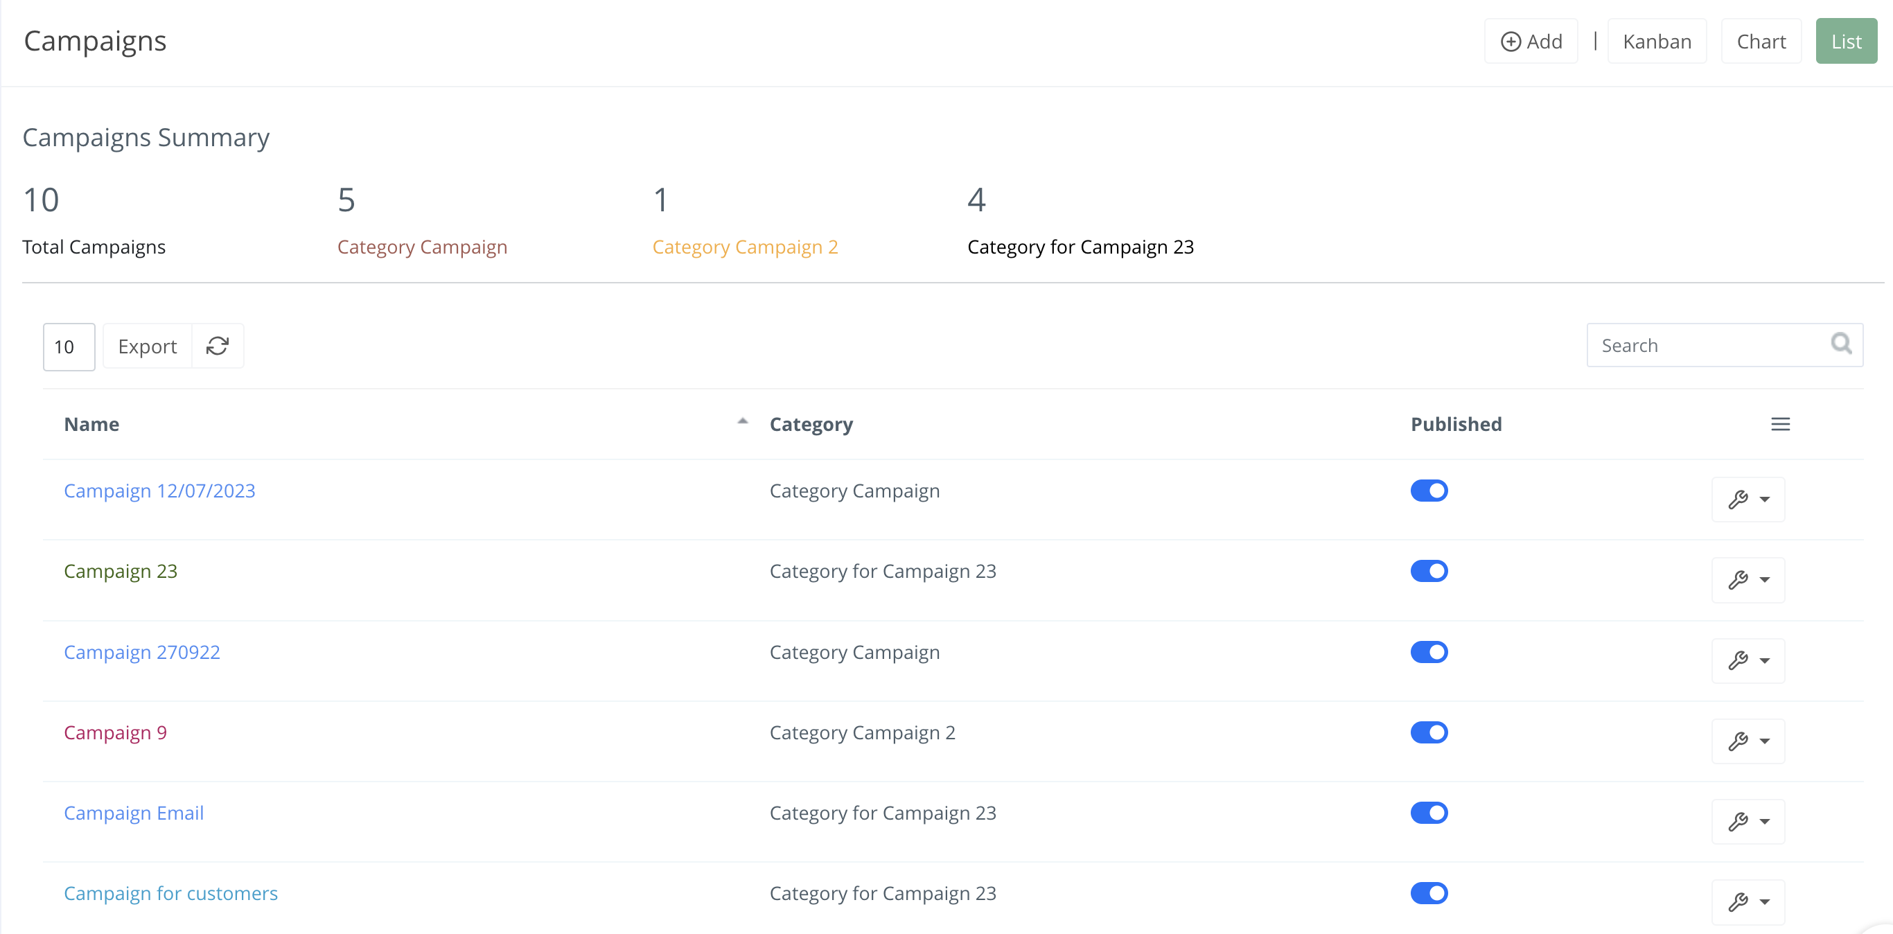Click the wrench icon on Campaign 23 row
The height and width of the screenshot is (934, 1893).
click(x=1738, y=579)
